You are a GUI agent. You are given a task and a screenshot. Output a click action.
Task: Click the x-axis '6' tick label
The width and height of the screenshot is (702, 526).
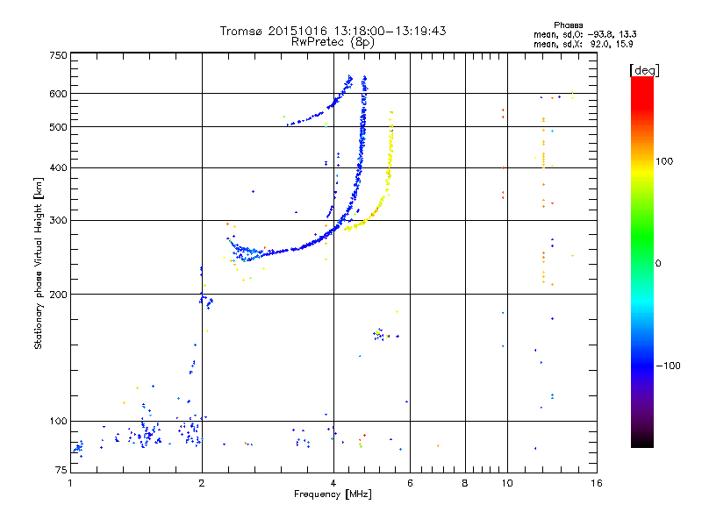(410, 484)
